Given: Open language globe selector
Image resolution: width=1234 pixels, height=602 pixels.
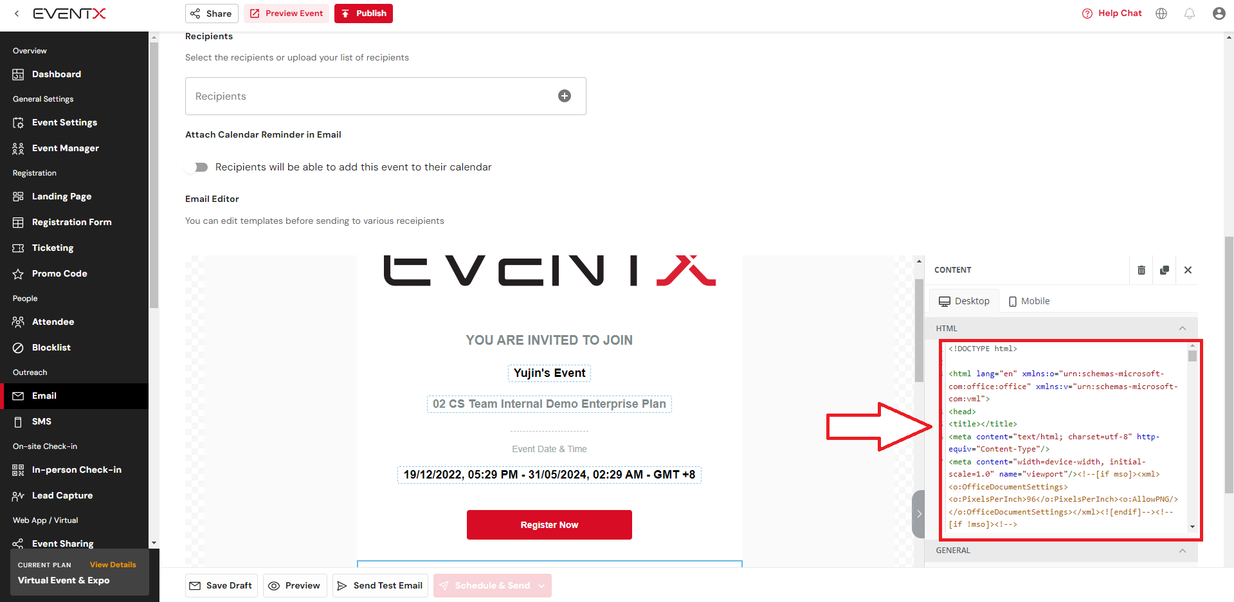Looking at the screenshot, I should click(x=1161, y=14).
